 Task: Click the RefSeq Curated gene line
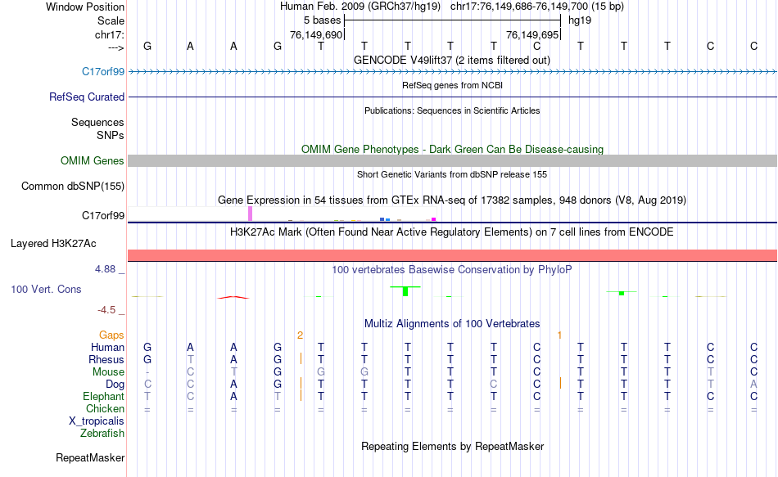pos(453,97)
